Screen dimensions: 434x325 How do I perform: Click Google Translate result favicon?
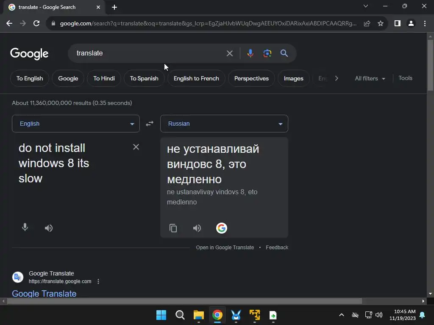[x=18, y=277]
